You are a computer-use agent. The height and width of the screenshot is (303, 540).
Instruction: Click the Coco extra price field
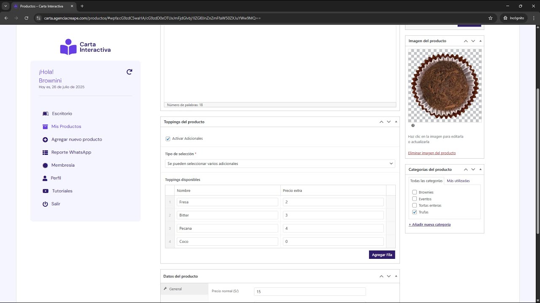coord(333,242)
